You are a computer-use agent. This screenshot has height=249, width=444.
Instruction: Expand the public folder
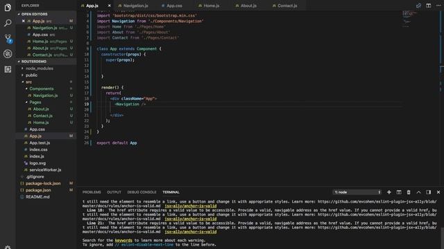tap(31, 75)
